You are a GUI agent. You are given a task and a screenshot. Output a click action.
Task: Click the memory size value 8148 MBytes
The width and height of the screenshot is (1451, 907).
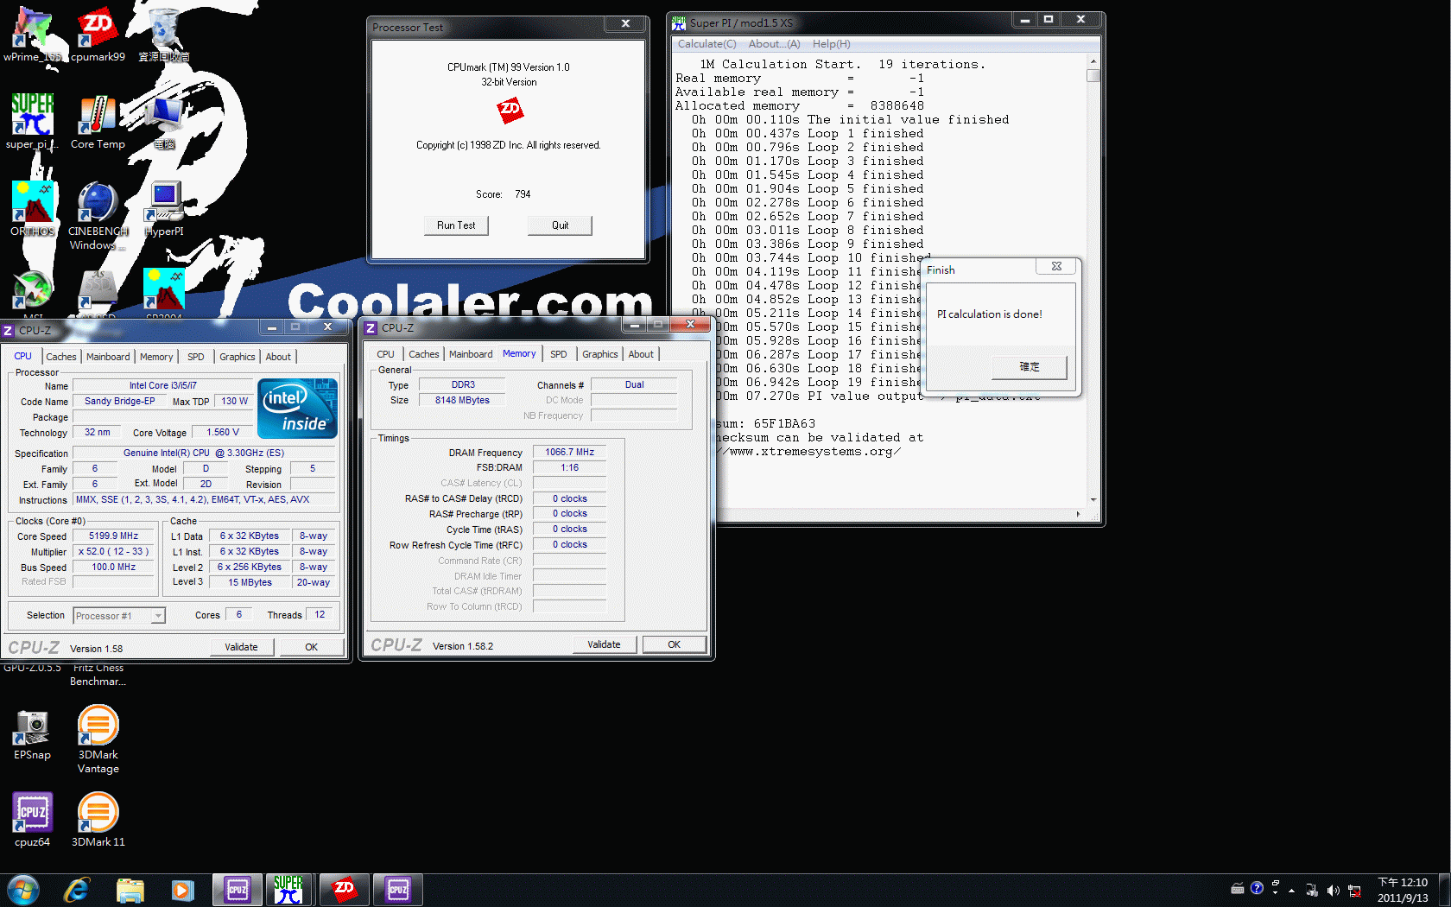coord(462,401)
